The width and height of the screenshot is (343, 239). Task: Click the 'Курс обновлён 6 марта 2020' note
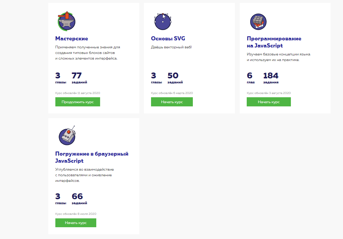point(172,93)
